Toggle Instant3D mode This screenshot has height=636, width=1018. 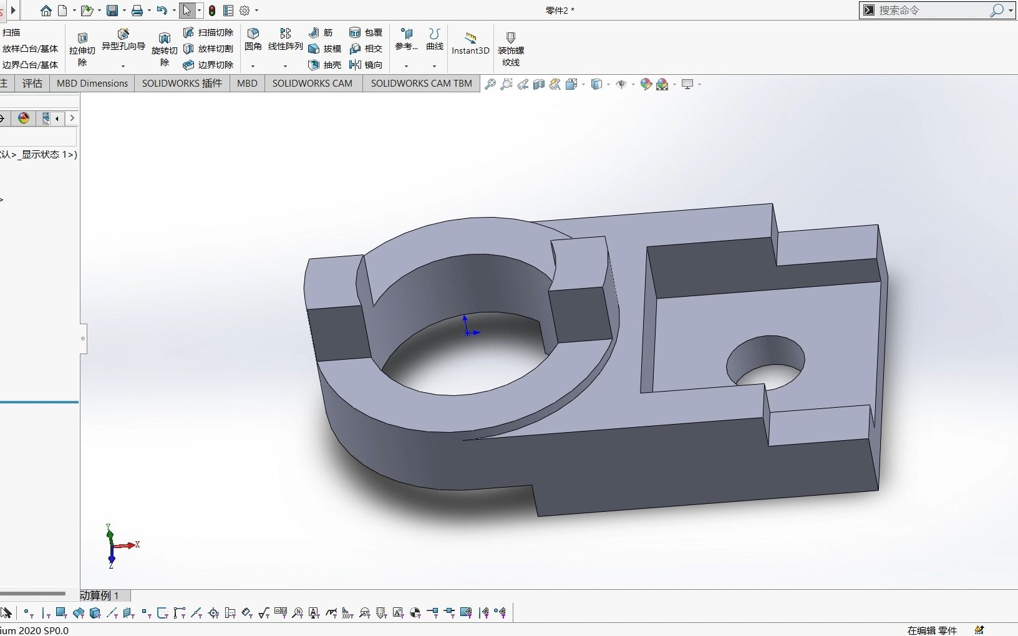pyautogui.click(x=470, y=44)
